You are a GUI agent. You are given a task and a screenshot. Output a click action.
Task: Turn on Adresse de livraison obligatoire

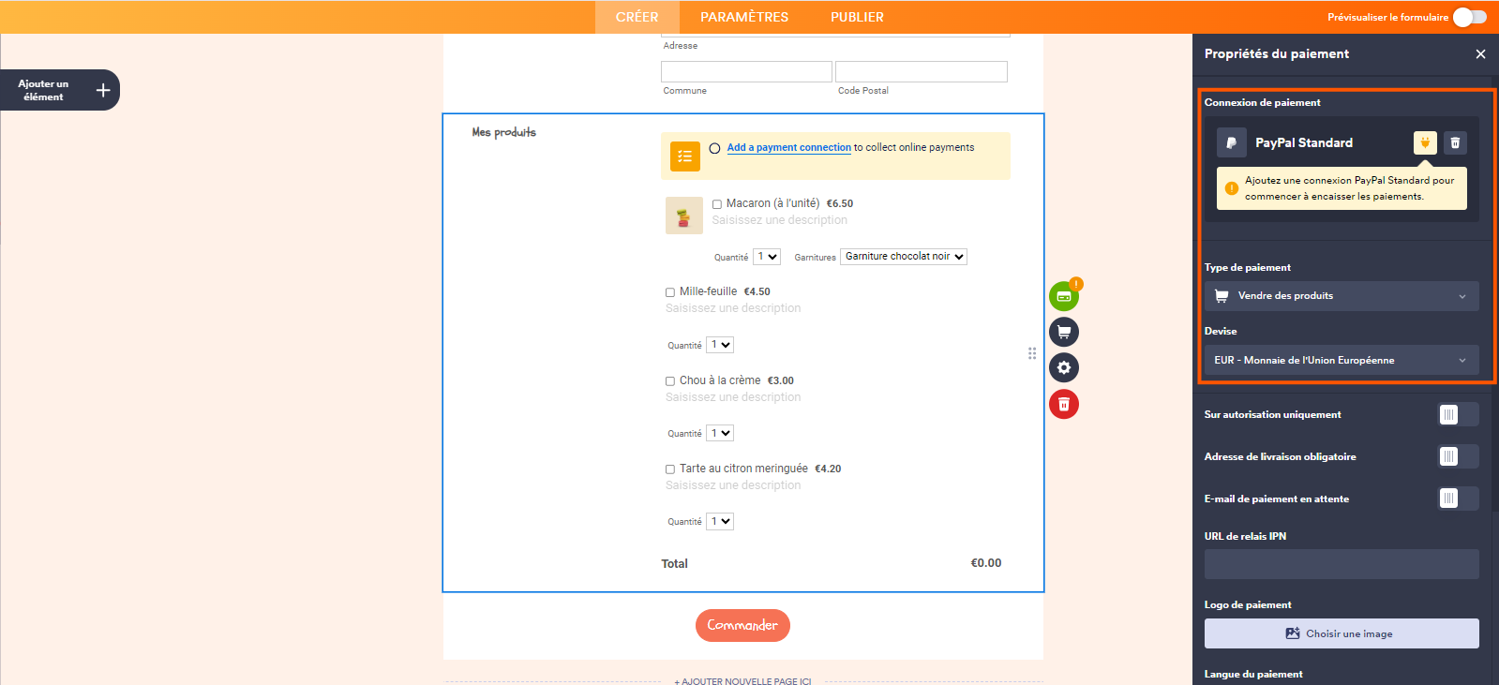pos(1458,456)
